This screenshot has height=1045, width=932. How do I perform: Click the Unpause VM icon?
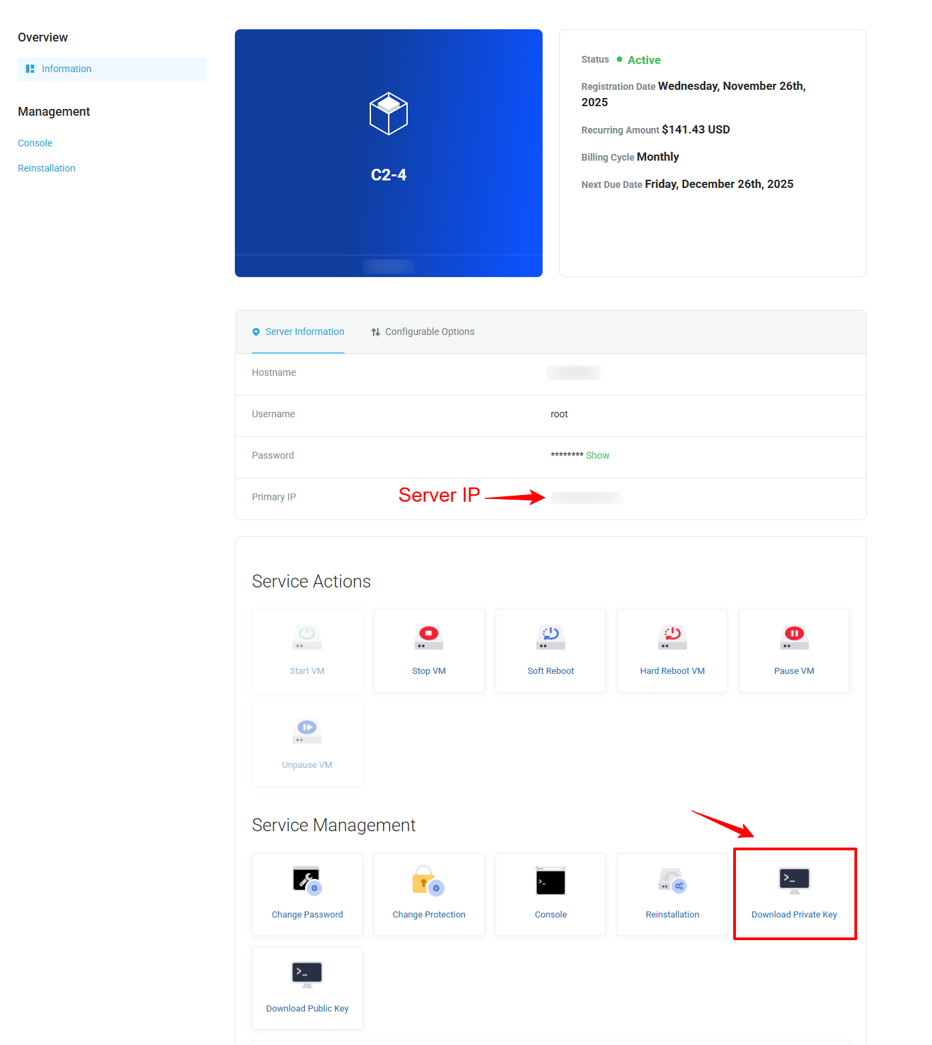pos(307,731)
